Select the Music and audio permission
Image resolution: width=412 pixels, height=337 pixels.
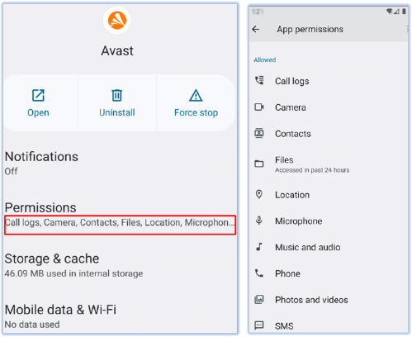point(329,247)
